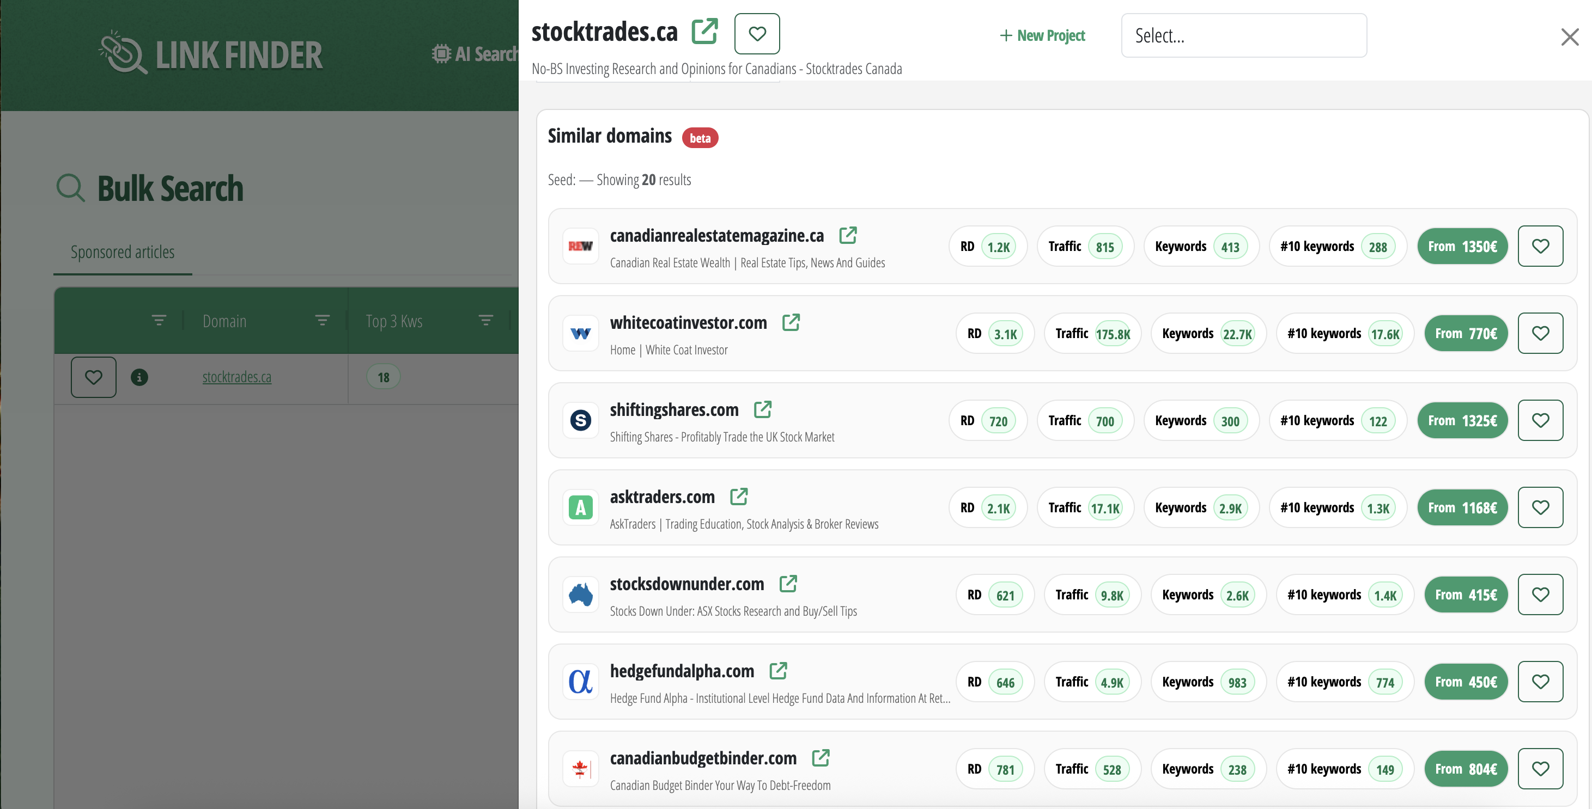Click From 450€ price for hedgefundalpha.com

[x=1466, y=682]
